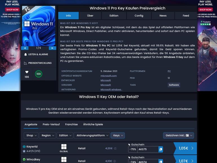Click info icon next to 4,10€ price

click(115, 161)
